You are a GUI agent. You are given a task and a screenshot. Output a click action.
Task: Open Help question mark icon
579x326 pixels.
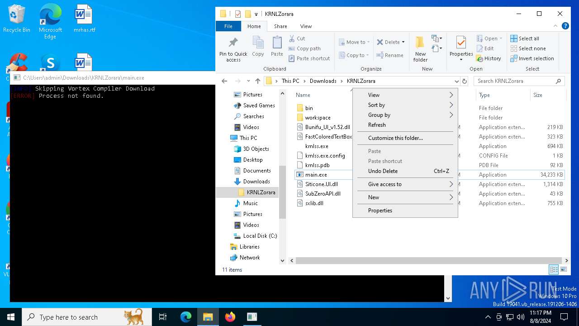pyautogui.click(x=565, y=26)
